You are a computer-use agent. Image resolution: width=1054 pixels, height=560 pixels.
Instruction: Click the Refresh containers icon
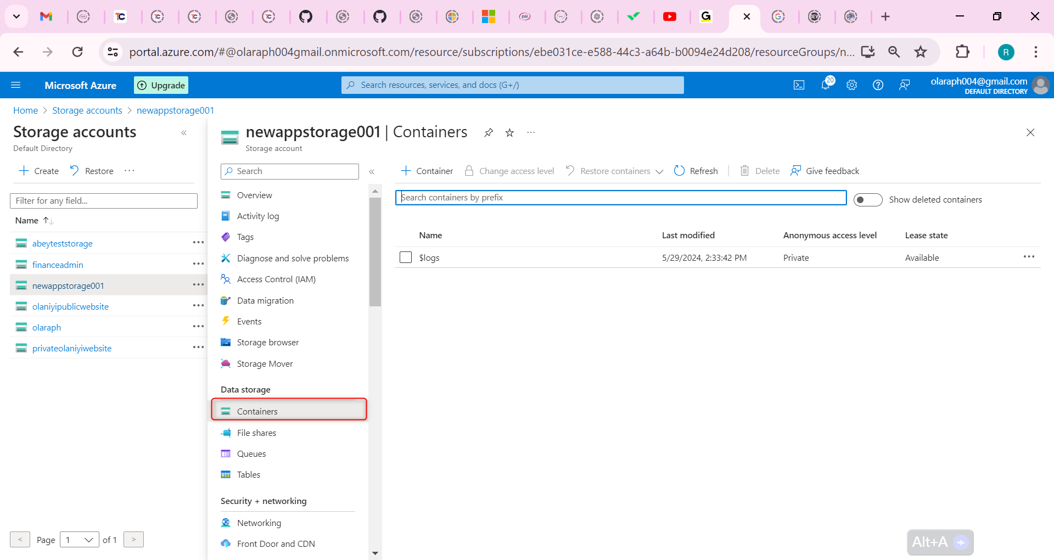[680, 171]
